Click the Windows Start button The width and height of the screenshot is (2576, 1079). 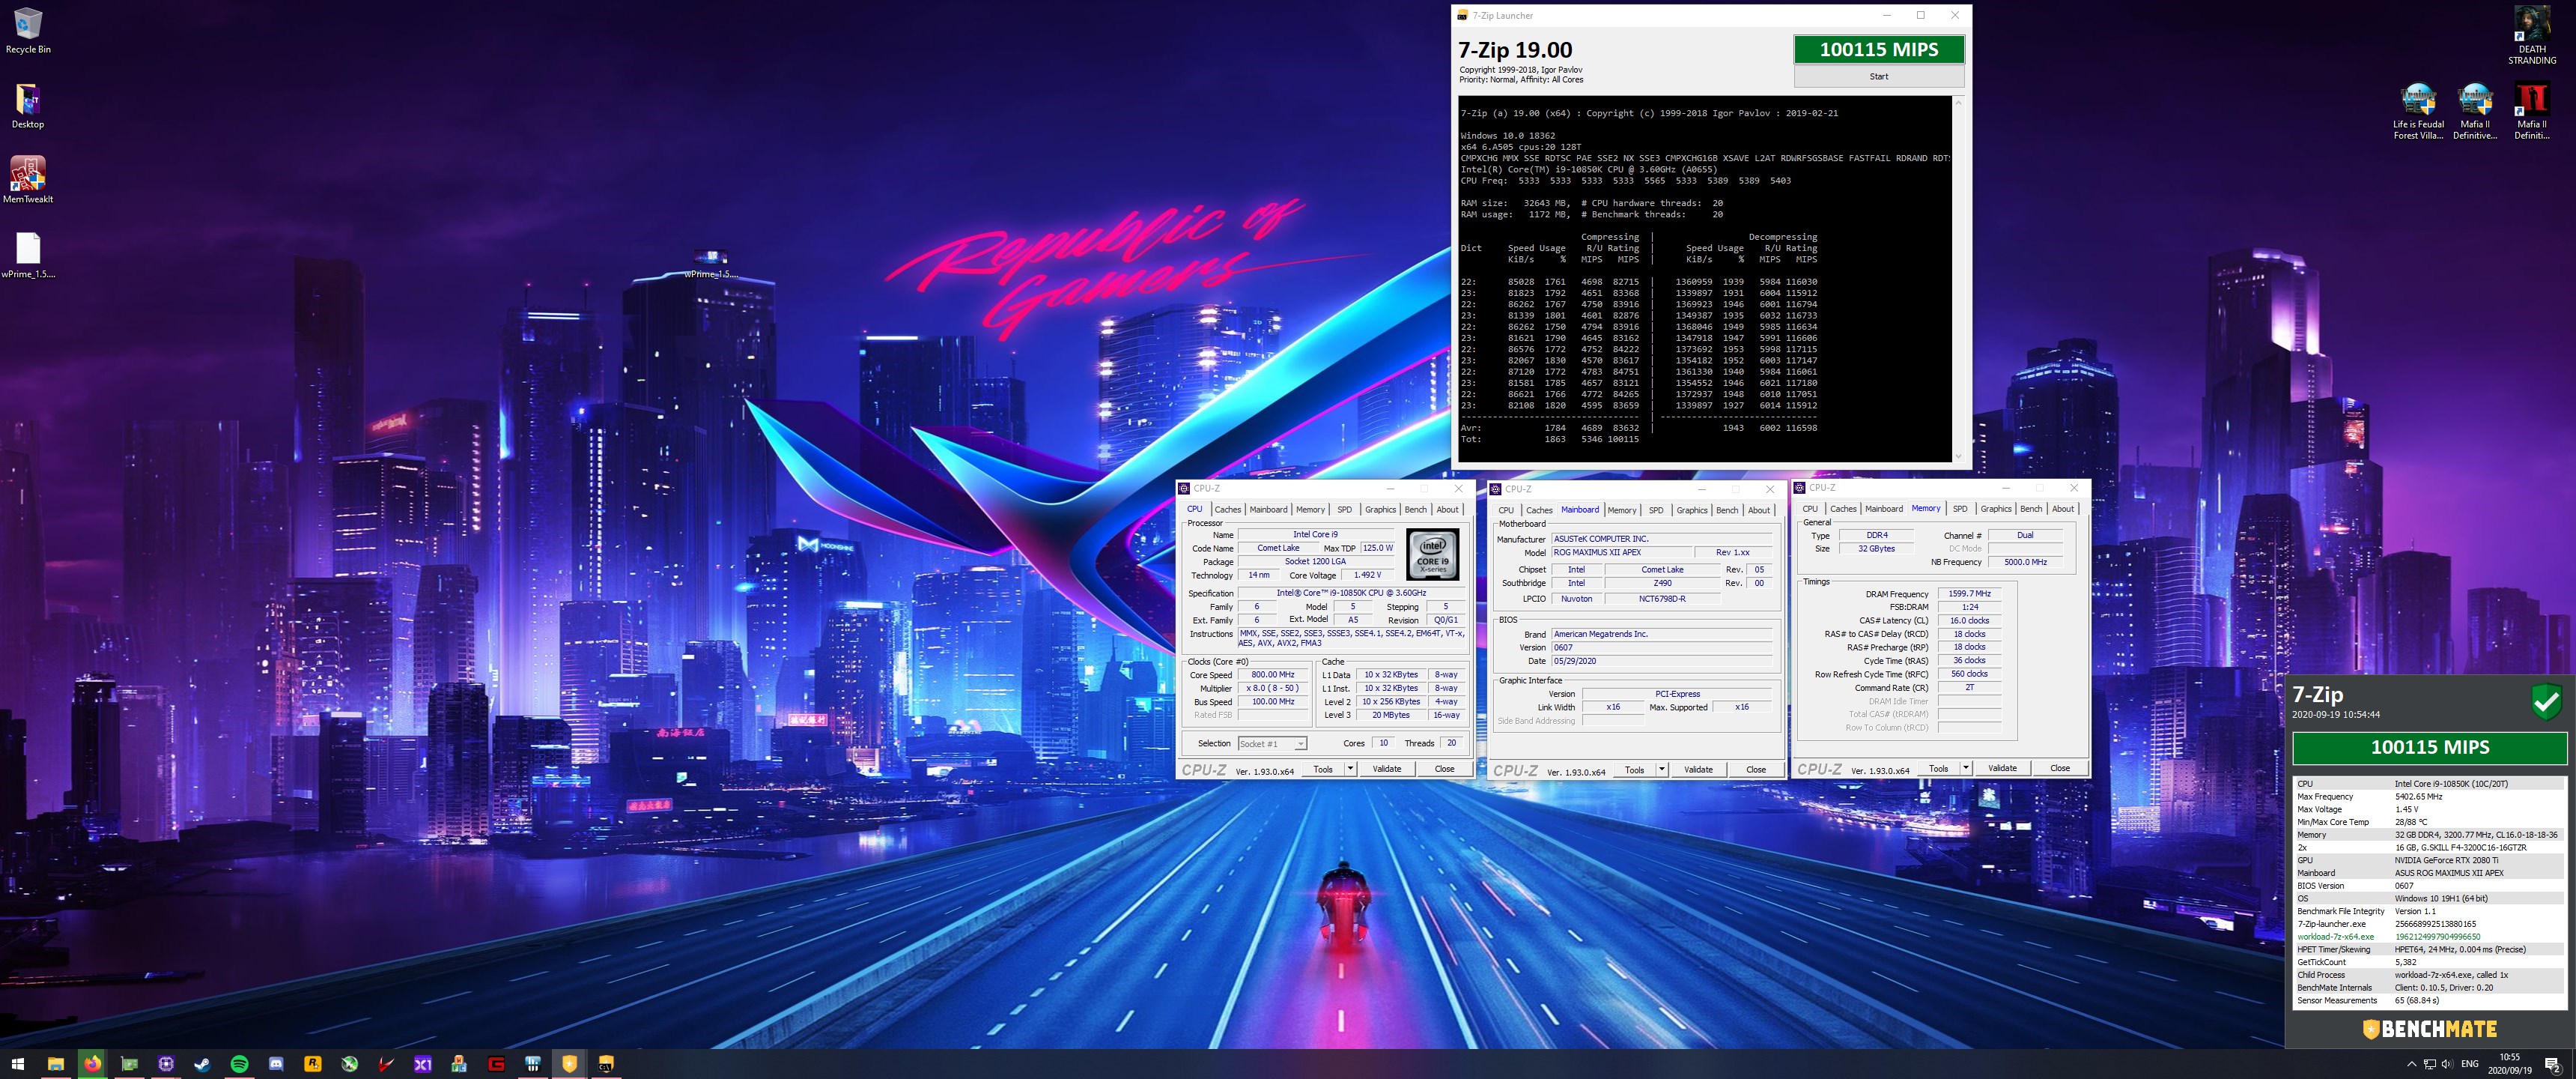click(x=18, y=1064)
